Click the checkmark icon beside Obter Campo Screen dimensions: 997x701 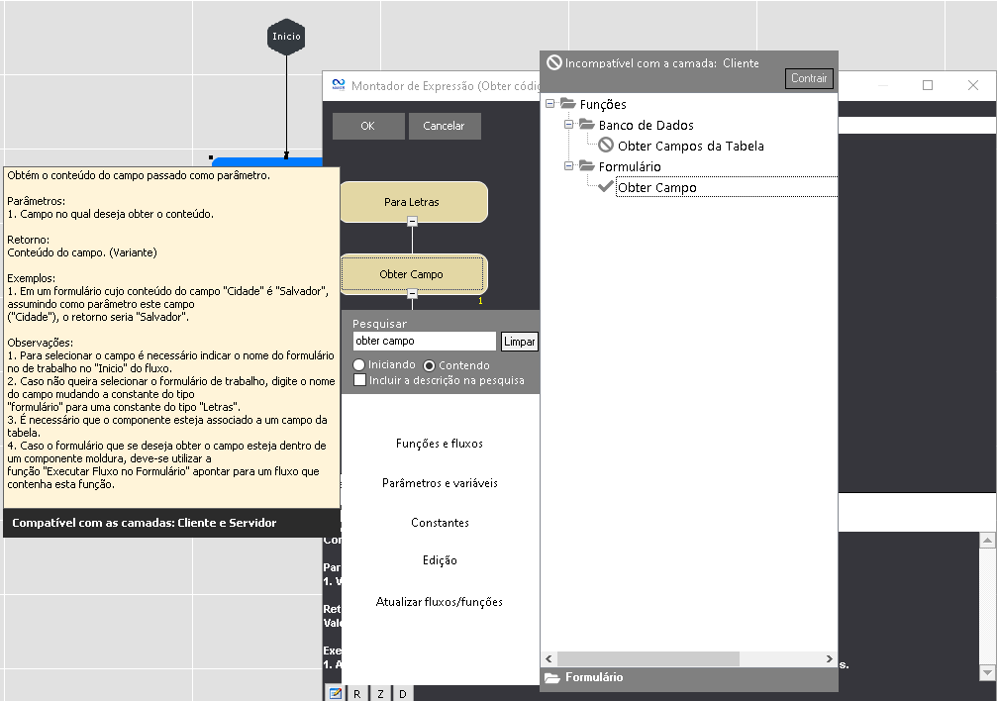click(x=606, y=187)
